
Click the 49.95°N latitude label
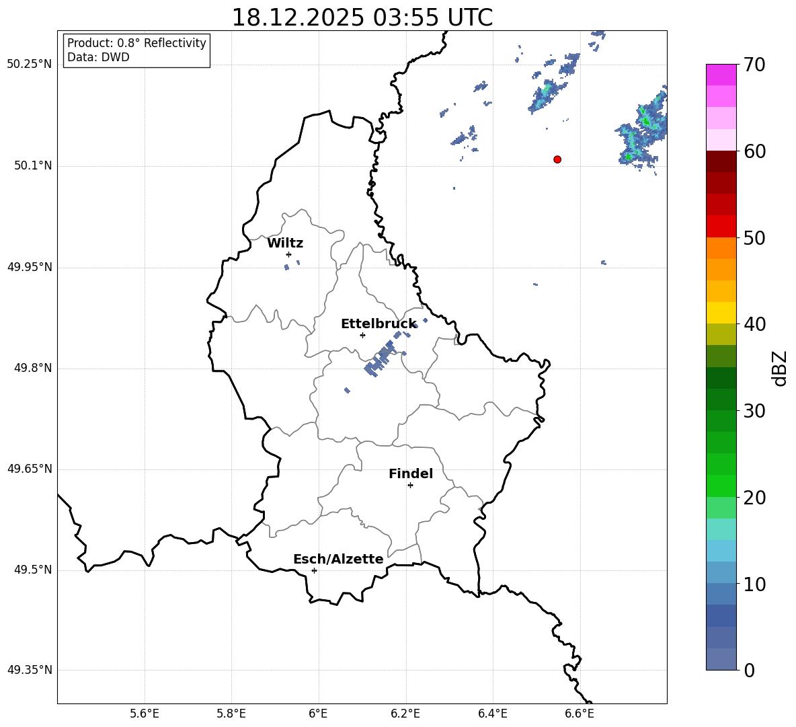point(30,267)
